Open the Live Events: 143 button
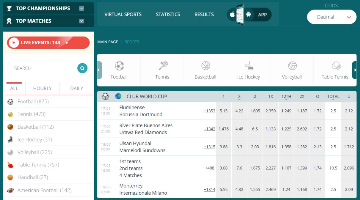The height and width of the screenshot is (200, 360). click(48, 42)
